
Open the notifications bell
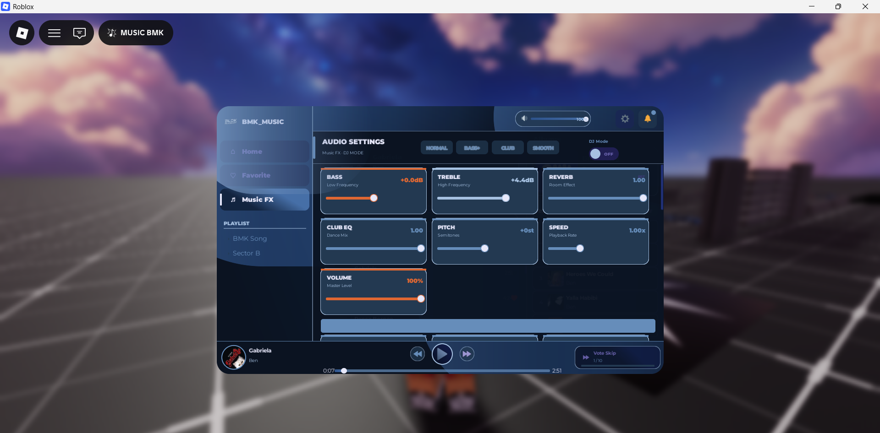pyautogui.click(x=648, y=119)
